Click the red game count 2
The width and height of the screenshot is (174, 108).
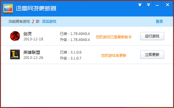[33, 22]
